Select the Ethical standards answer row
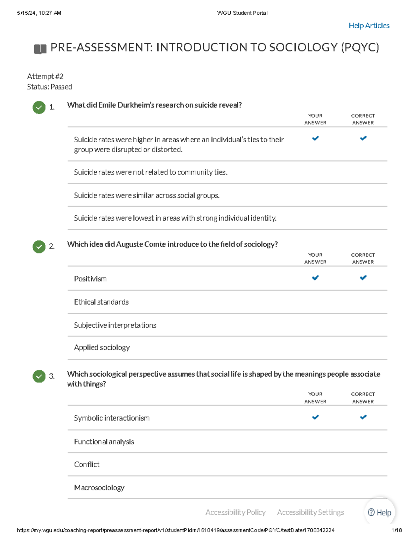This screenshot has width=420, height=543. (101, 302)
